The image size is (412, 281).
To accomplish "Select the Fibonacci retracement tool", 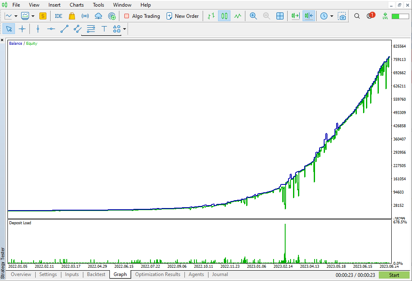I will (x=91, y=29).
